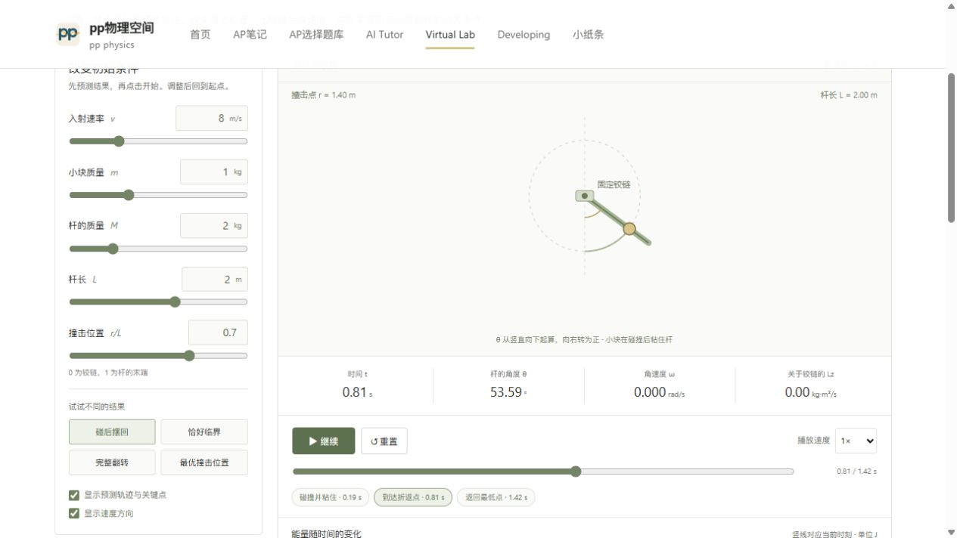Screen dimensions: 957x538
Task: Click the scrollbar down arrow
Action: tap(952, 532)
